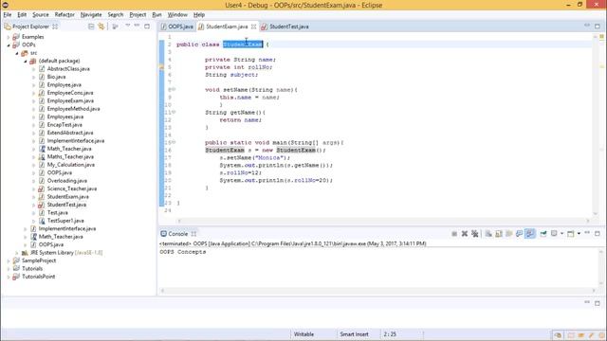Select My_Calculation.java in the tree
The height and width of the screenshot is (341, 607).
(71, 165)
